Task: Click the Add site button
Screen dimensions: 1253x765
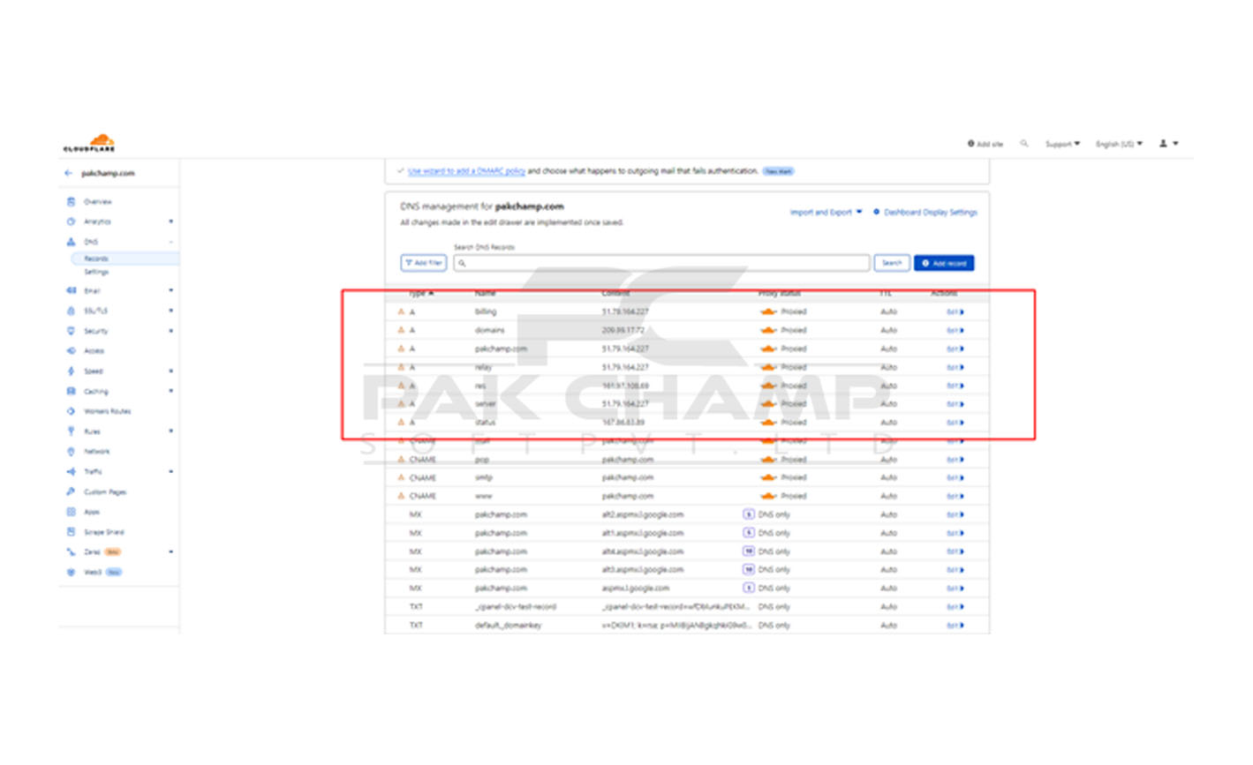Action: (x=985, y=144)
